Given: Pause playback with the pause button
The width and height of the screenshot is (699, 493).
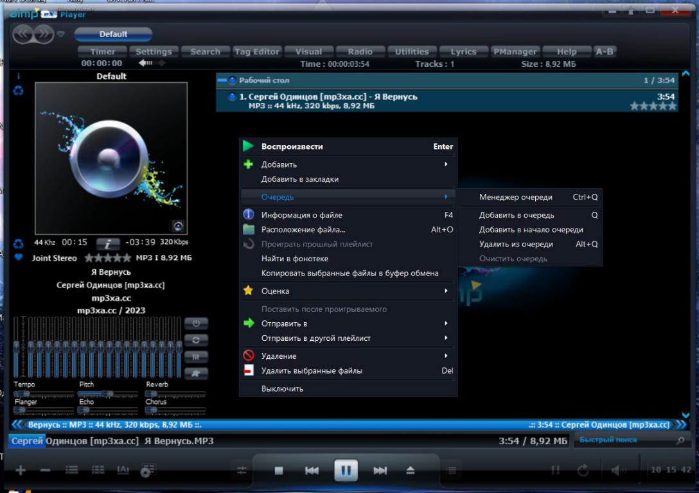Looking at the screenshot, I should coord(346,471).
